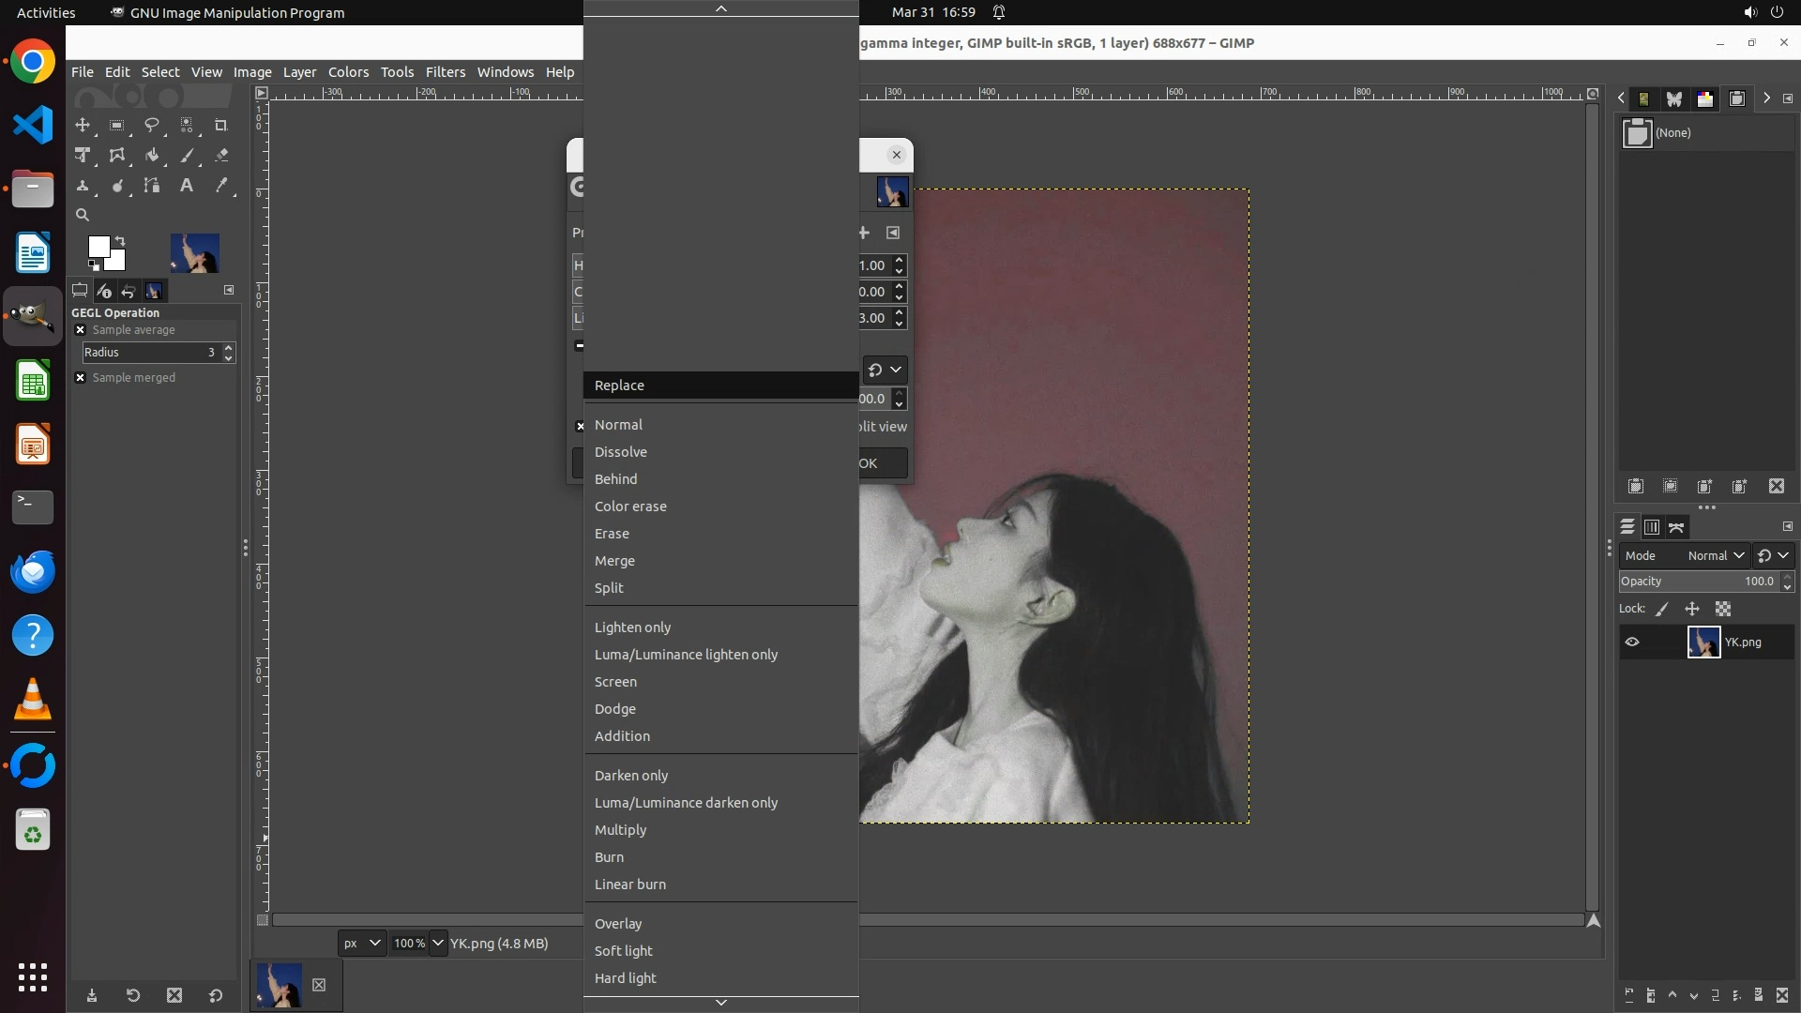Screen dimensions: 1801x1013
Task: Toggle the Sample merged checkbox
Action: coord(80,378)
